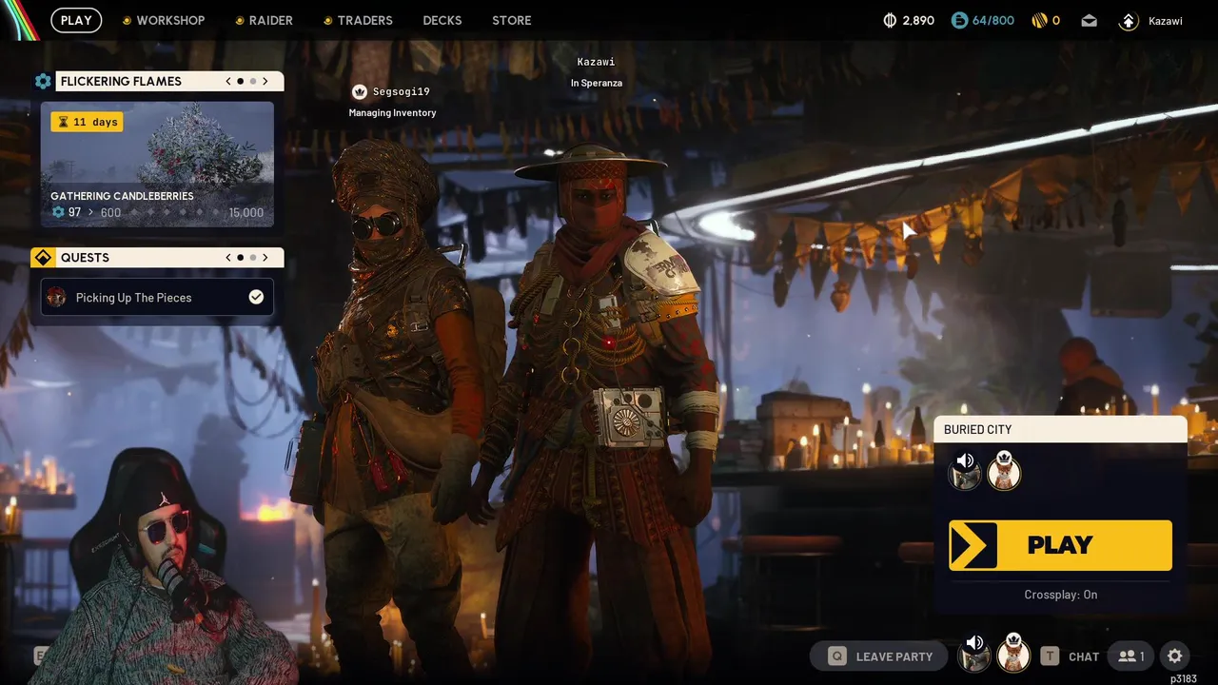Screen dimensions: 1218x685
Task: Select first Flickering Flames page dot
Action: tap(240, 81)
